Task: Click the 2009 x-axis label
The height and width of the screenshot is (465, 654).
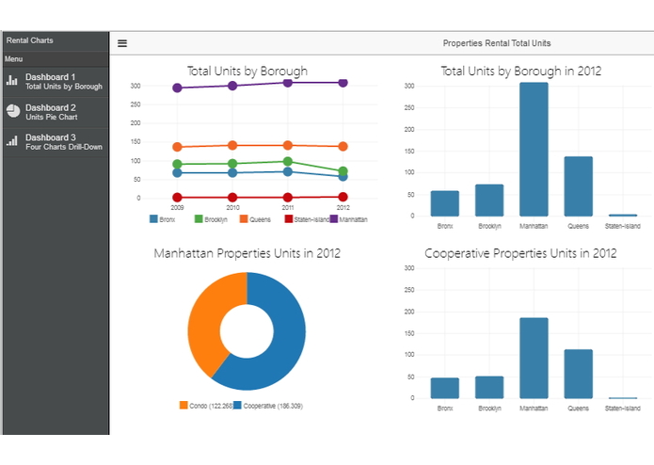Action: point(177,207)
